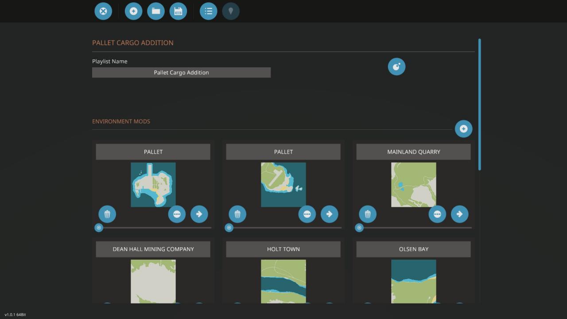Click the minus icon on the leftmost Pallet card
This screenshot has width=567, height=319.
[177, 214]
